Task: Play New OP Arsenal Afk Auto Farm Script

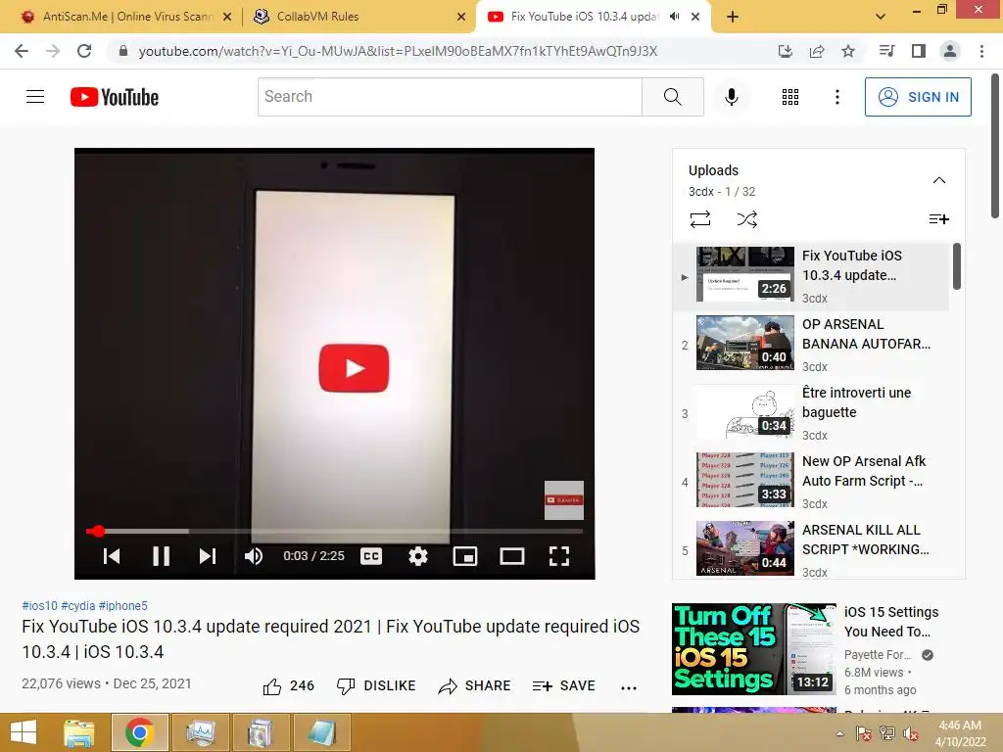Action: [811, 481]
